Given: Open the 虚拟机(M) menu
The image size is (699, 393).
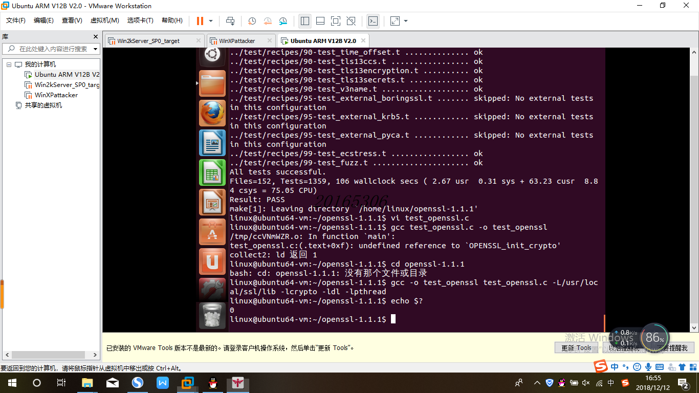Looking at the screenshot, I should coord(104,20).
